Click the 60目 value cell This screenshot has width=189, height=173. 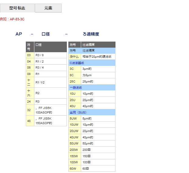pos(98,168)
